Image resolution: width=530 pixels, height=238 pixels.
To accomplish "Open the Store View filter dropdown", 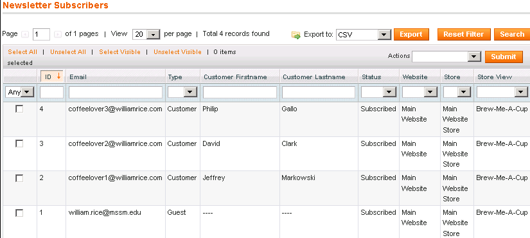I will click(x=502, y=92).
